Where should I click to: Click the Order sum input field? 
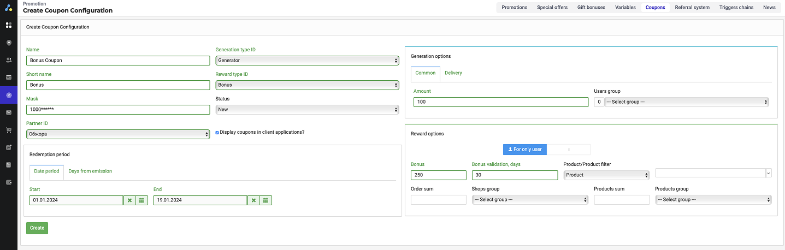[438, 200]
